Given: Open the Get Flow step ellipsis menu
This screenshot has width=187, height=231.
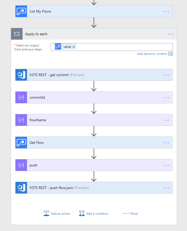Looking at the screenshot, I should coord(166,143).
